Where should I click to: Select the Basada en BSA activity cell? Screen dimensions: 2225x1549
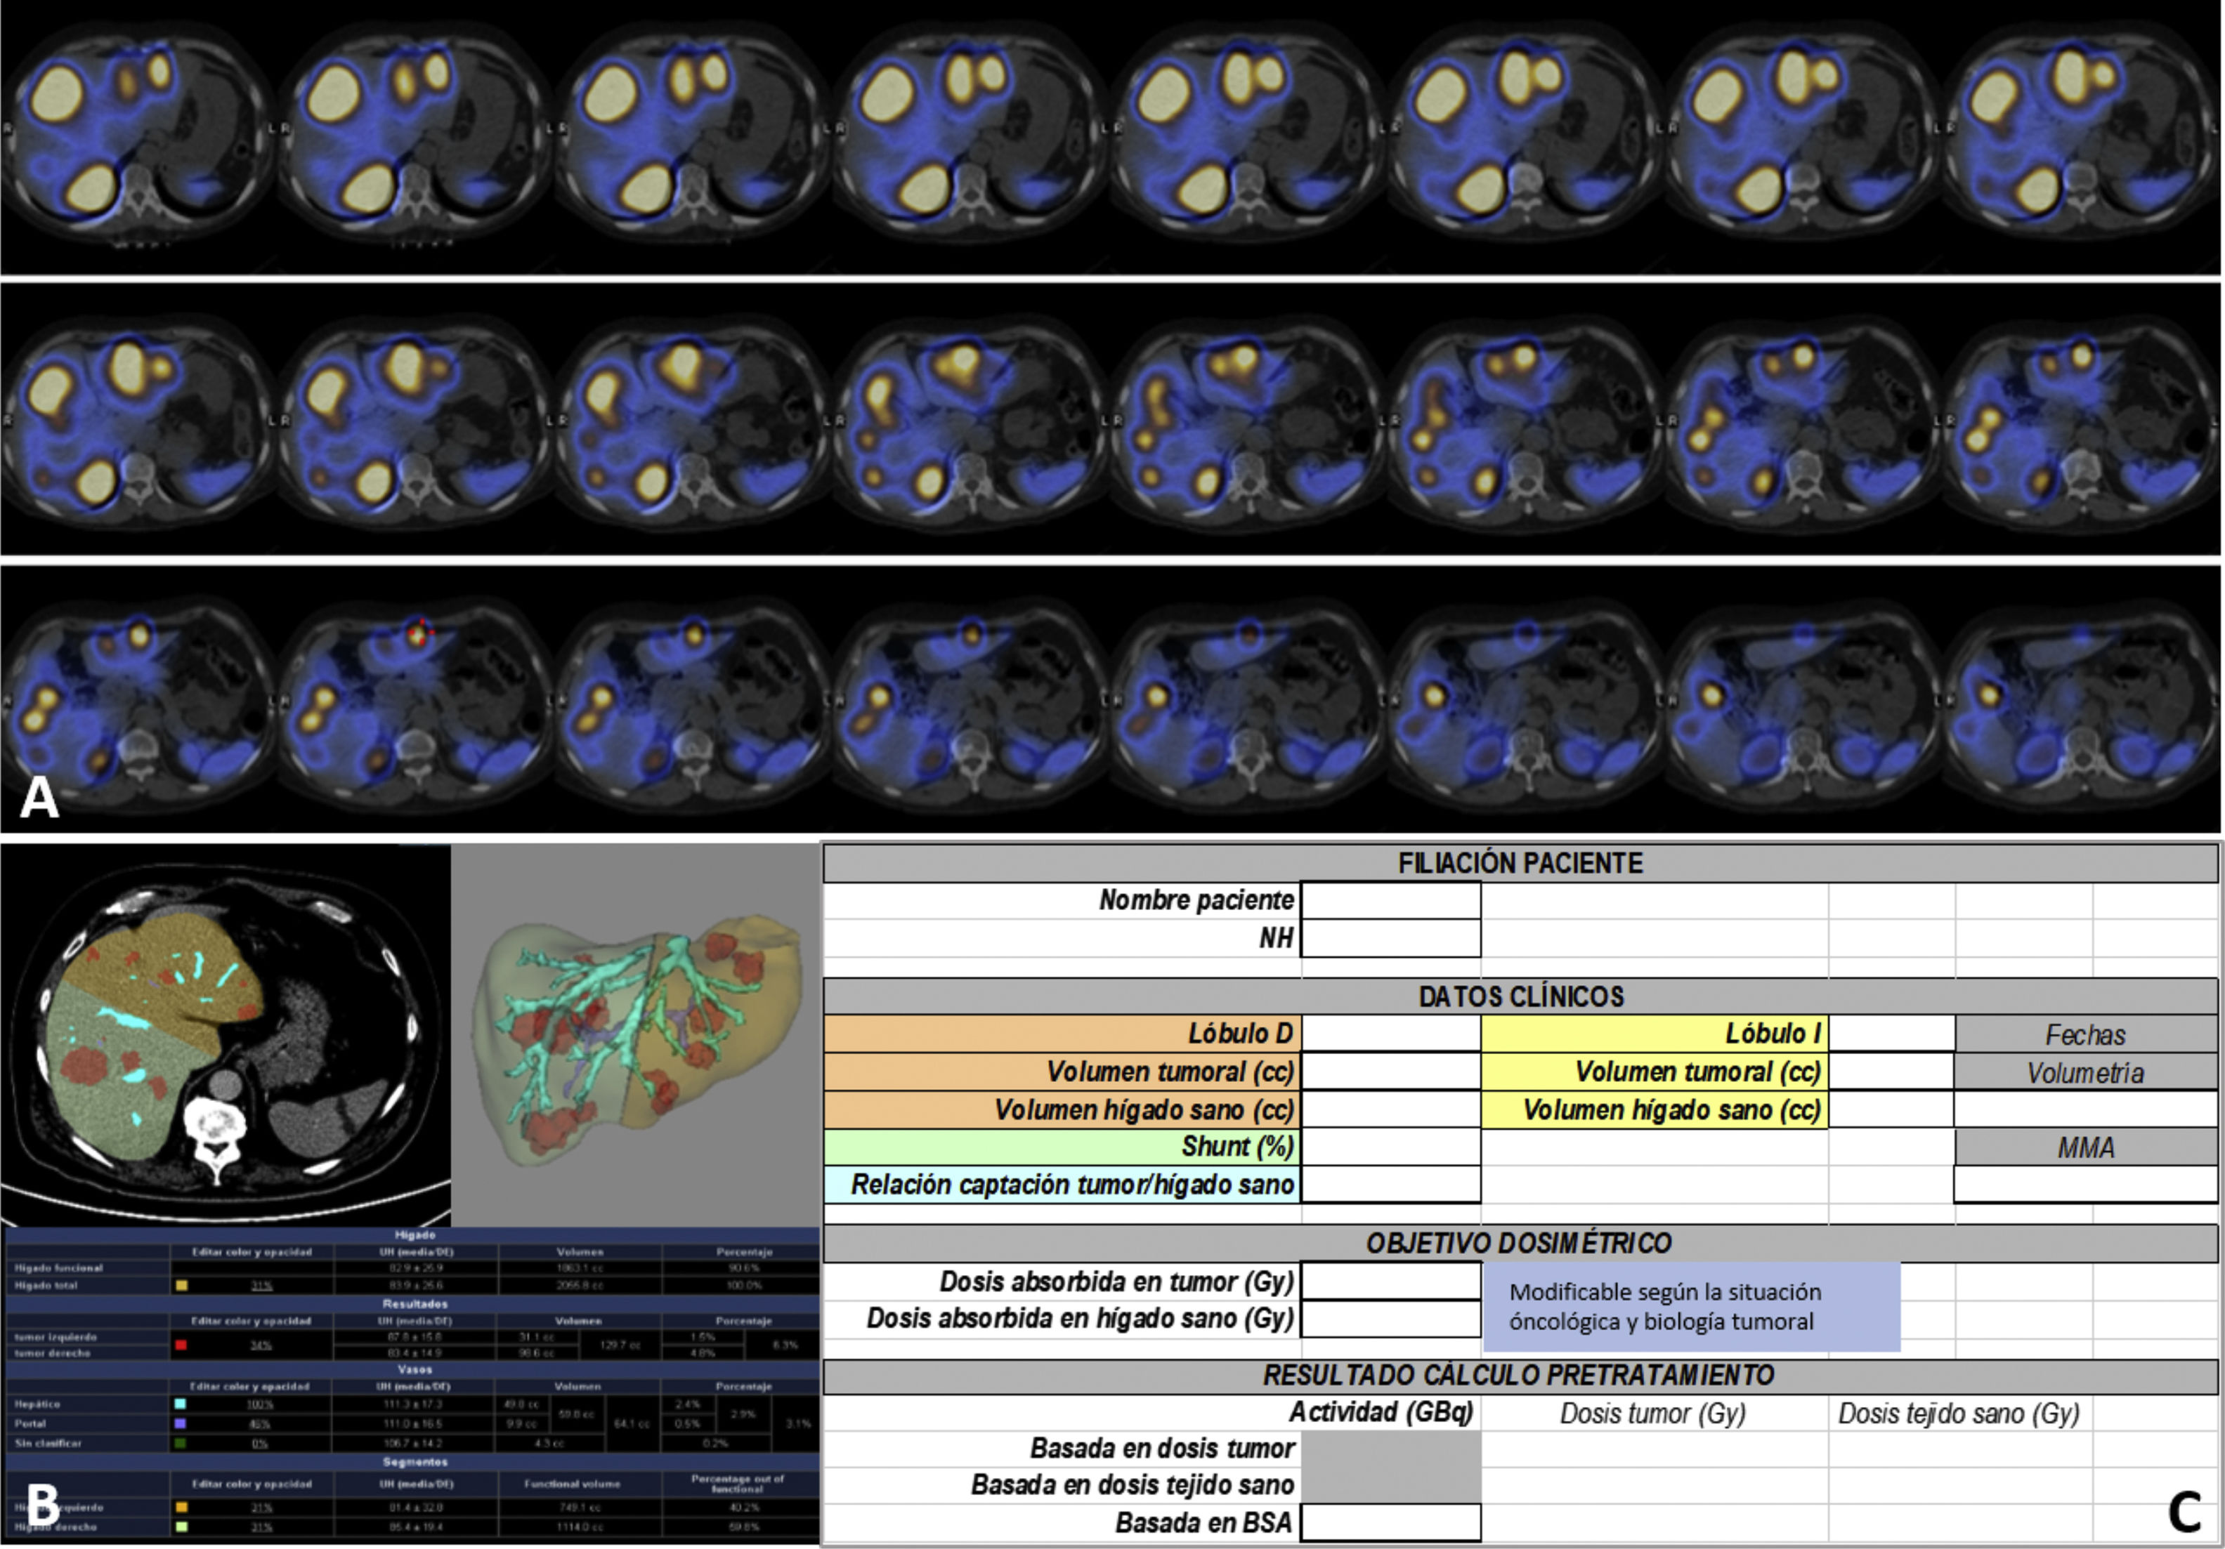point(1390,1523)
